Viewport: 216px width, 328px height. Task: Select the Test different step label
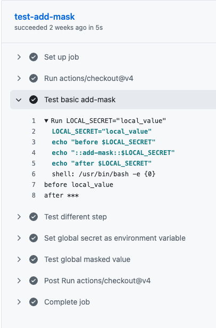click(x=75, y=217)
